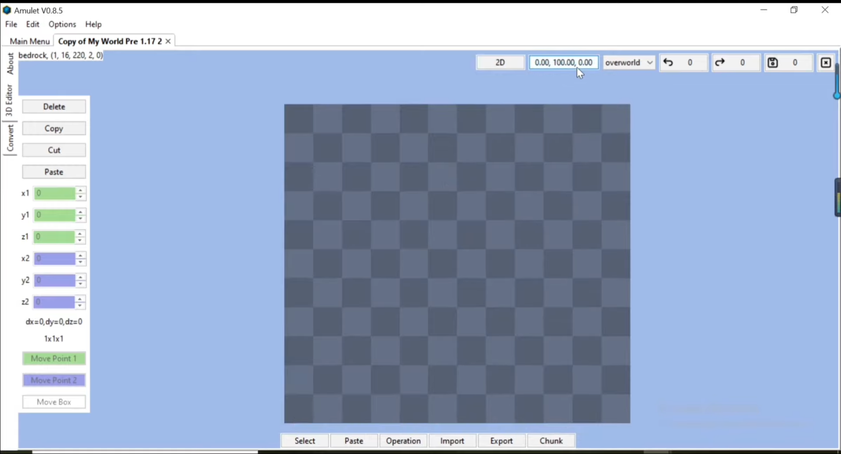Click the Amulet logo in the title bar
841x454 pixels.
(x=7, y=10)
